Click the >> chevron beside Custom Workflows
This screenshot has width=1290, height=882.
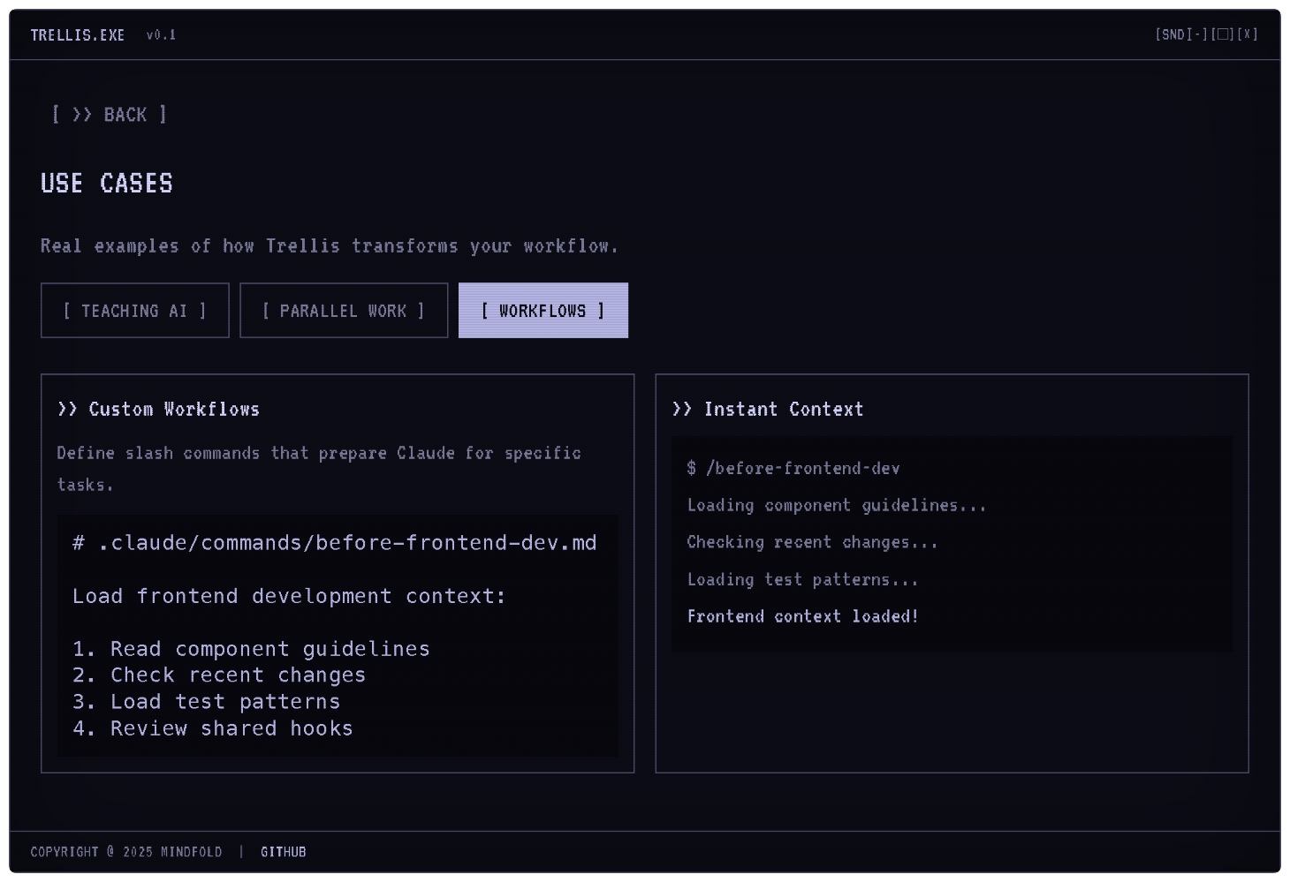(67, 409)
